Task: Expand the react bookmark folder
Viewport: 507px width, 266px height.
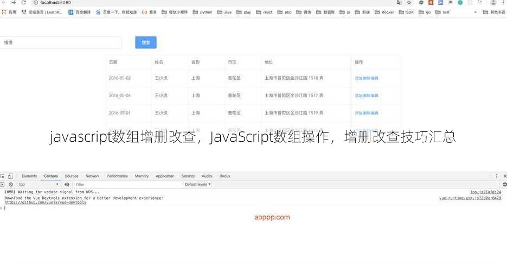Action: 264,12
